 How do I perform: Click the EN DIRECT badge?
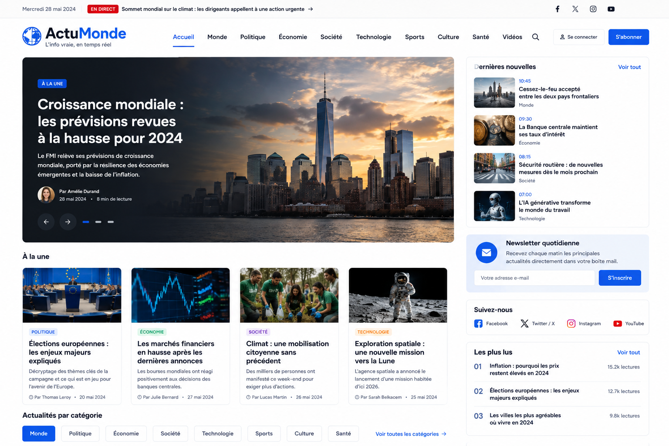click(103, 9)
